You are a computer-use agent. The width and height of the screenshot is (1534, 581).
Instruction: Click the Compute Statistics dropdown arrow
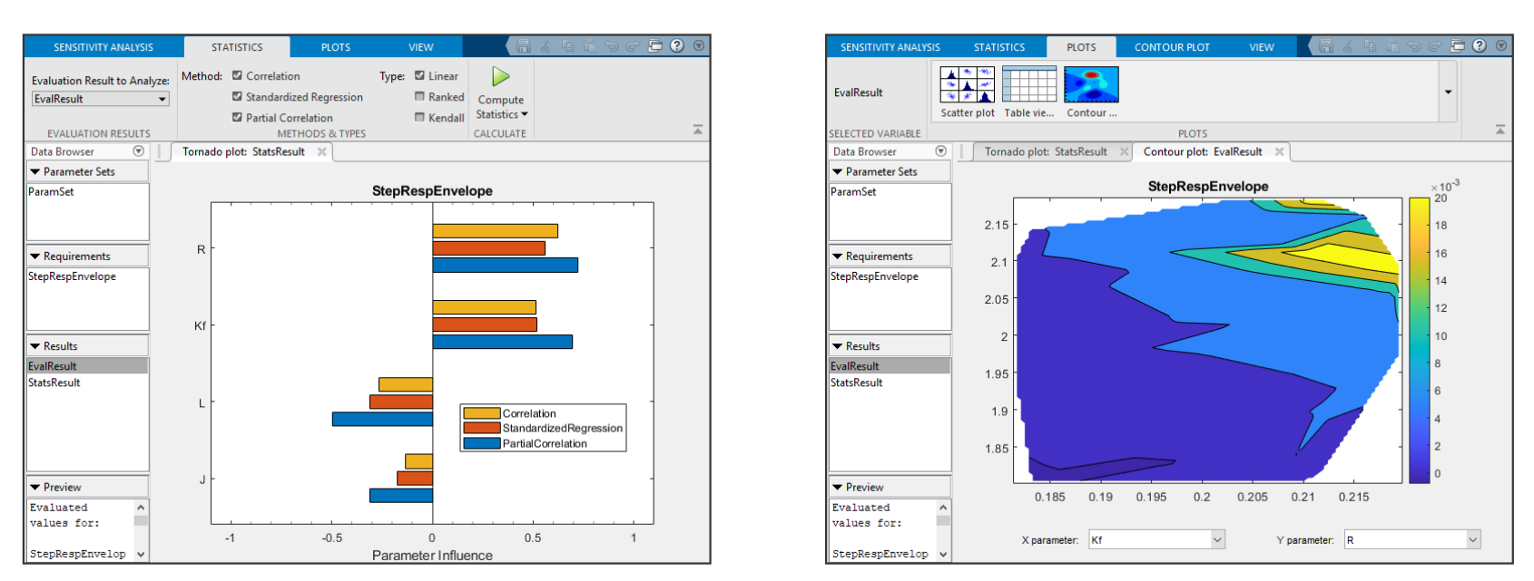pos(525,114)
